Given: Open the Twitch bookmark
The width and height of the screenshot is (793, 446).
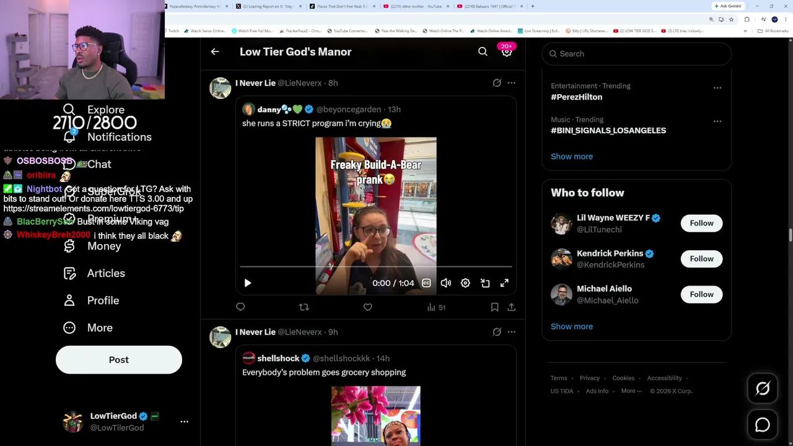Looking at the screenshot, I should pos(171,31).
